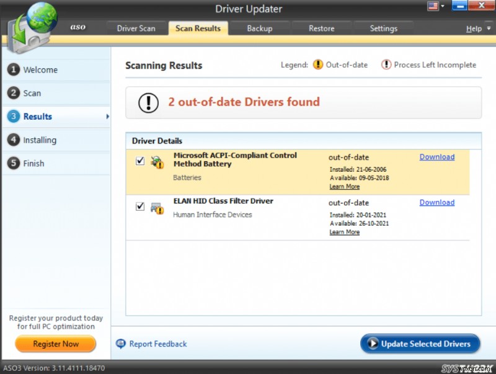The image size is (496, 374).
Task: Select the Microsoft ACPI-Compliant Control Method Battery row
Action: (x=298, y=172)
